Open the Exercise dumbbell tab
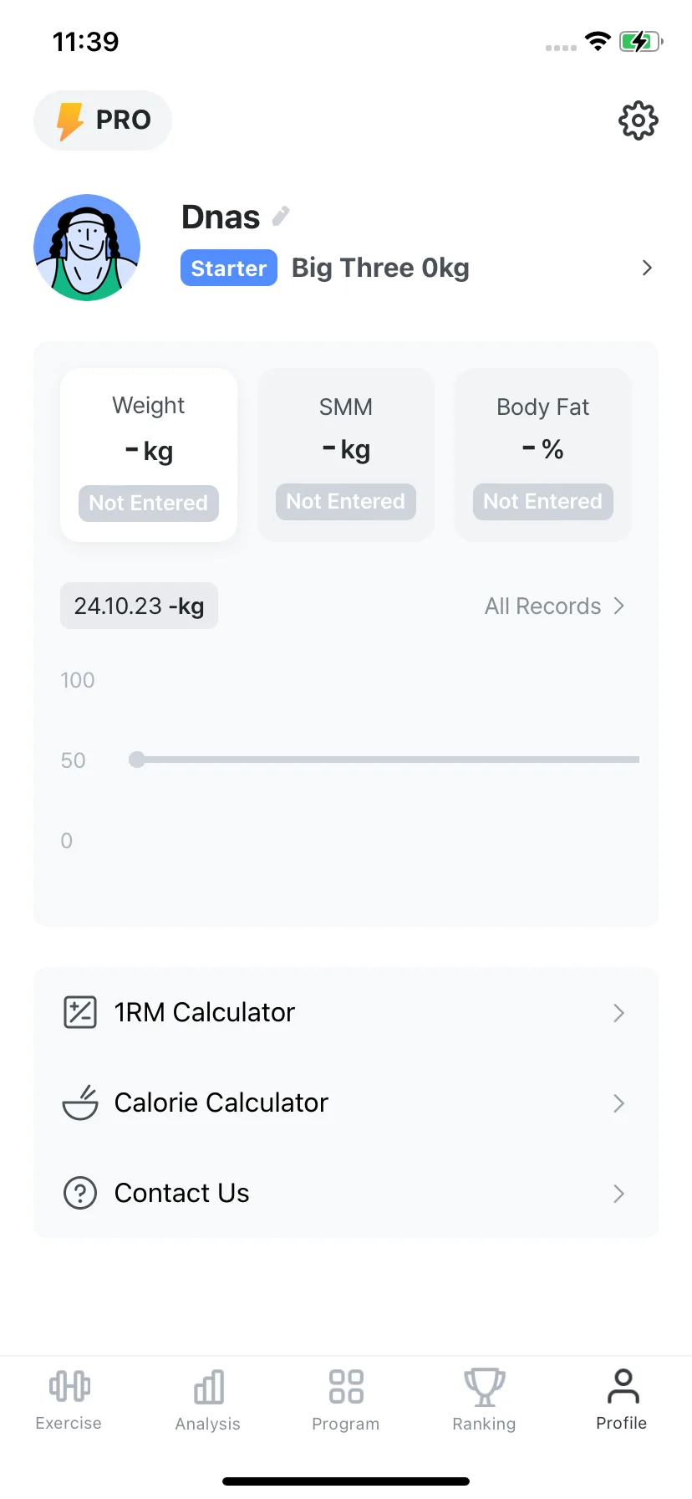Viewport: 692px width, 1499px height. 69,1400
